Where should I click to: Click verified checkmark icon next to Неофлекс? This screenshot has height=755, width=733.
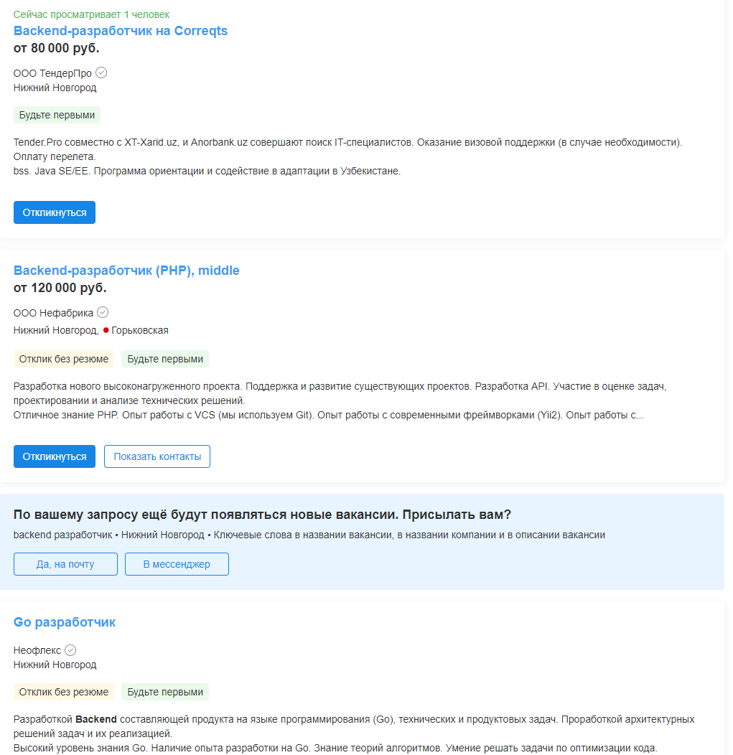[x=70, y=650]
